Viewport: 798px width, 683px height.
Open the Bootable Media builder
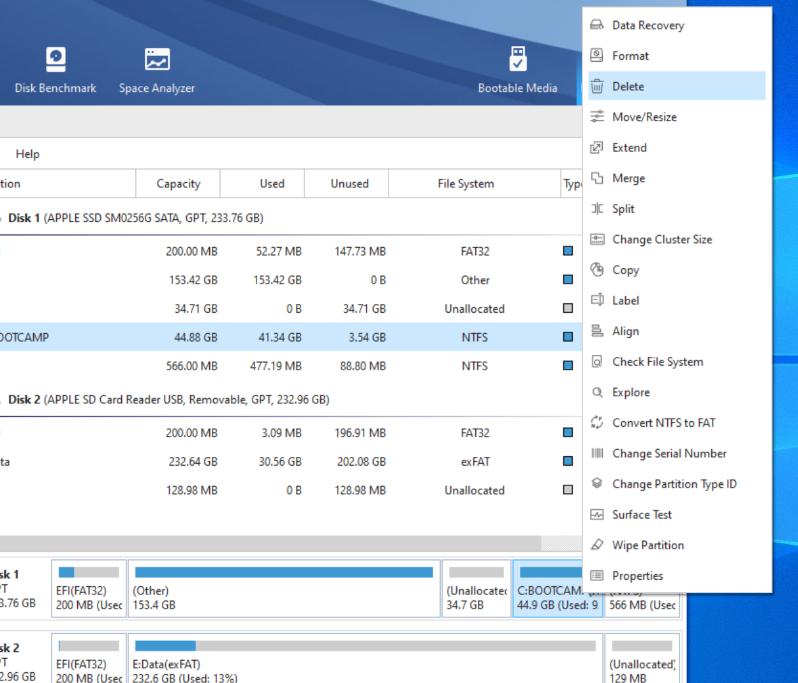[517, 70]
